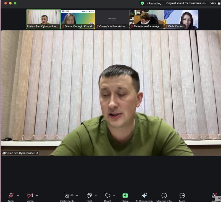Image resolution: width=221 pixels, height=202 pixels.
Task: Open the More options menu
Action: click(x=182, y=196)
